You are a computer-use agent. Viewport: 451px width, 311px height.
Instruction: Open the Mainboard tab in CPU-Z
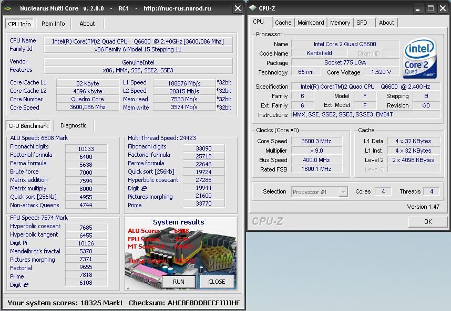[311, 23]
